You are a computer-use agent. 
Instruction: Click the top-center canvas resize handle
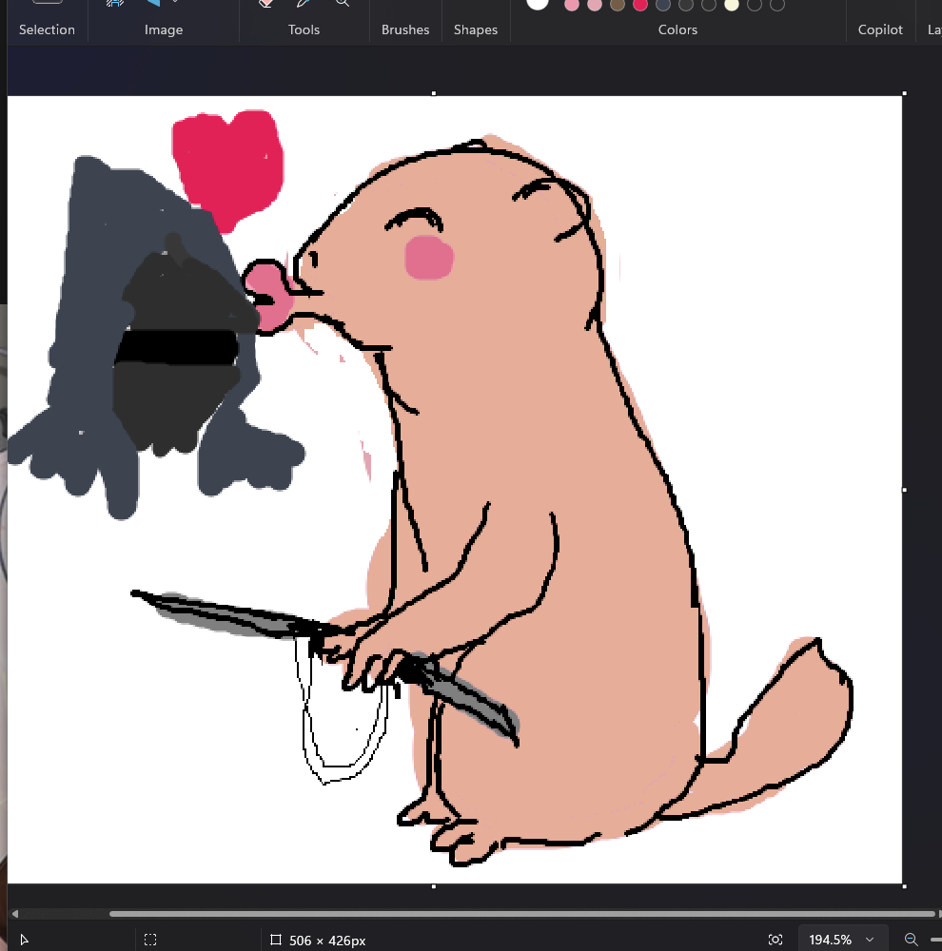(x=433, y=93)
